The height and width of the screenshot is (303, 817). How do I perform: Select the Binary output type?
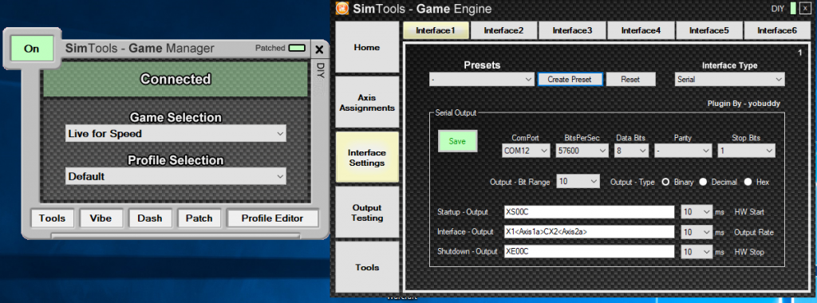(x=665, y=182)
